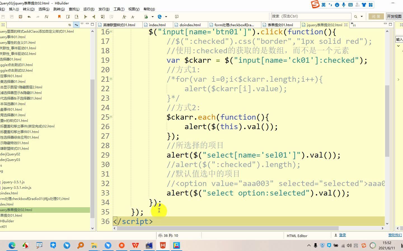The width and height of the screenshot is (403, 251).
Task: Increase font size with the A+ icon
Action: (x=124, y=17)
